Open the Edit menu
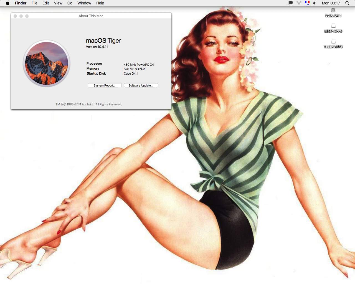The image size is (355, 284). [x=46, y=3]
